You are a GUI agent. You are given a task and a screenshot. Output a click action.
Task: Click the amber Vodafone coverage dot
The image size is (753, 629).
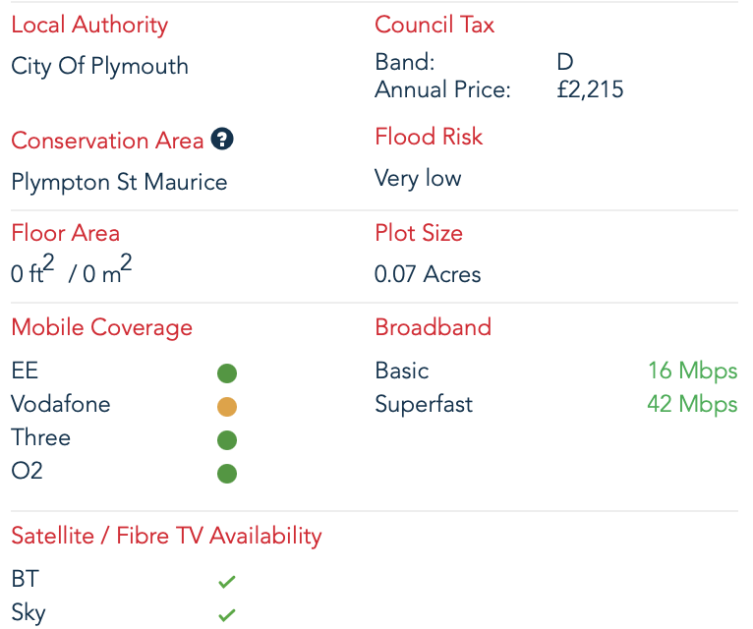coord(227,406)
